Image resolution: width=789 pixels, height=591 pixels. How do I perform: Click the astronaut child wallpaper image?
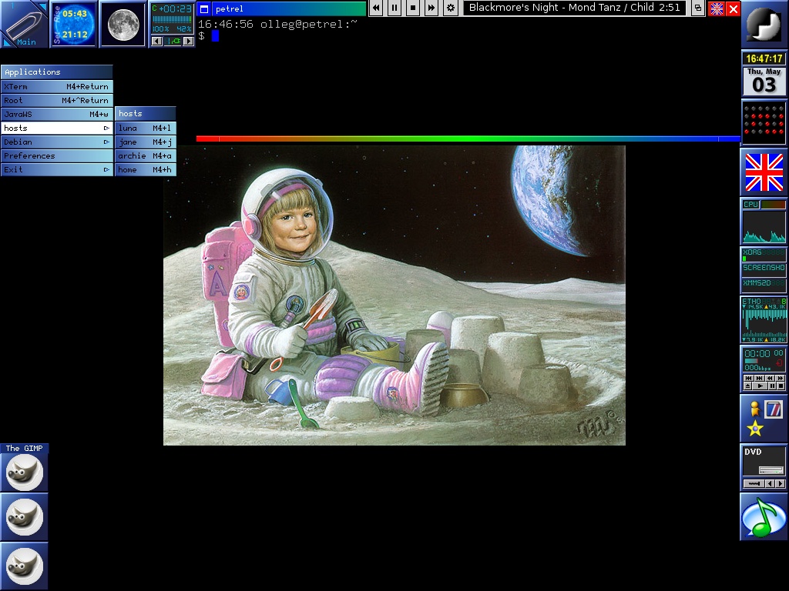394,295
